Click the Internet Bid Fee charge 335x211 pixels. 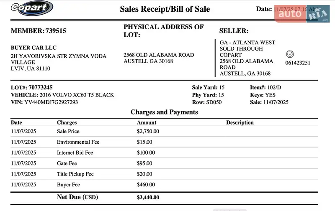(x=75, y=153)
